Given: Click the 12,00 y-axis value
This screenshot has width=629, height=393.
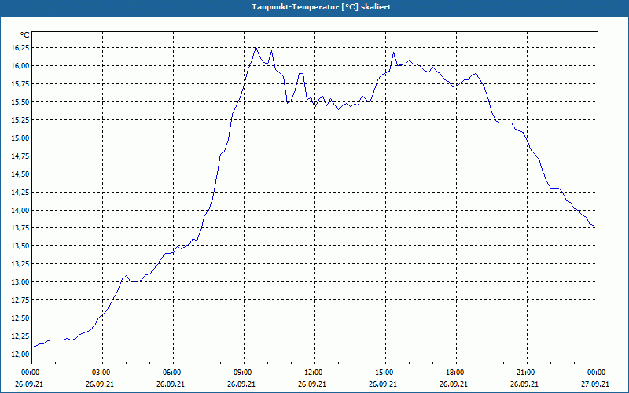Looking at the screenshot, I should coord(20,354).
